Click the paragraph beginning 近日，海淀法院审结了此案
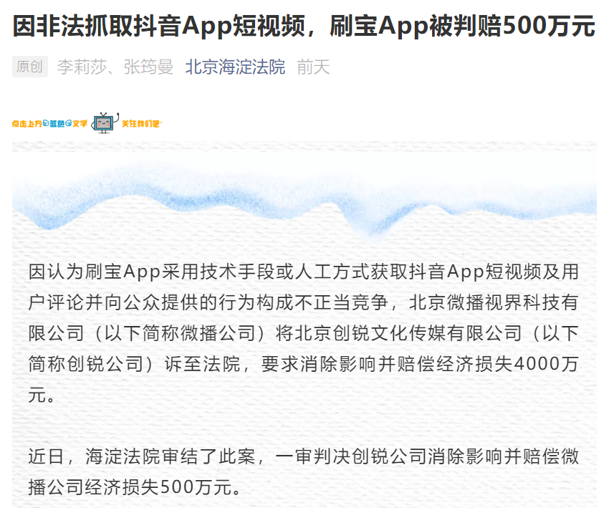Viewport: 609px width, 508px height. tap(304, 471)
